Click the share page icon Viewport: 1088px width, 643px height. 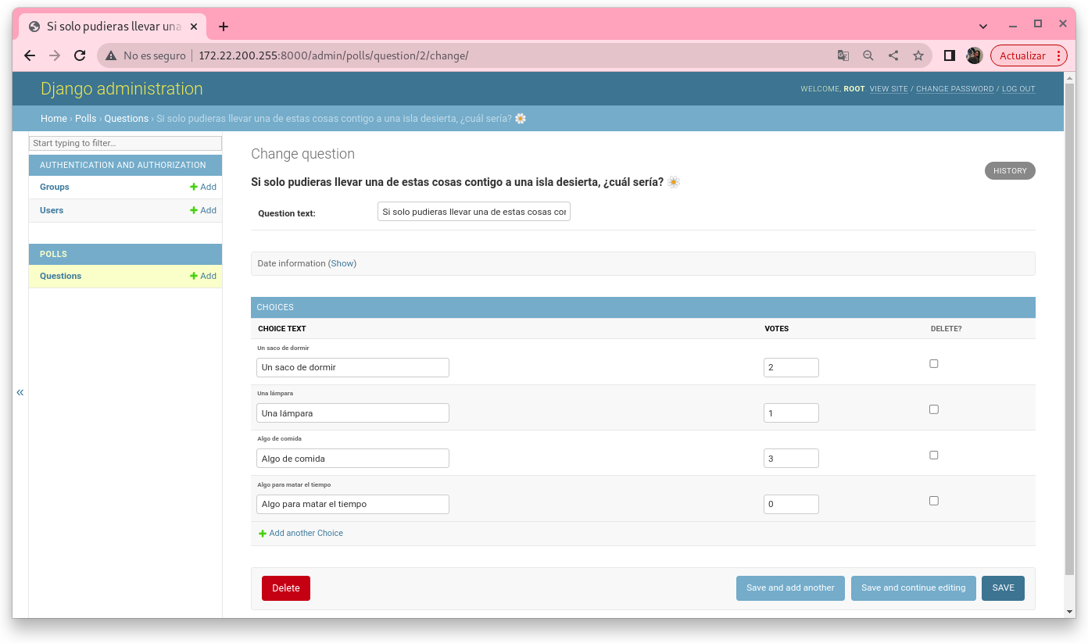click(x=893, y=55)
